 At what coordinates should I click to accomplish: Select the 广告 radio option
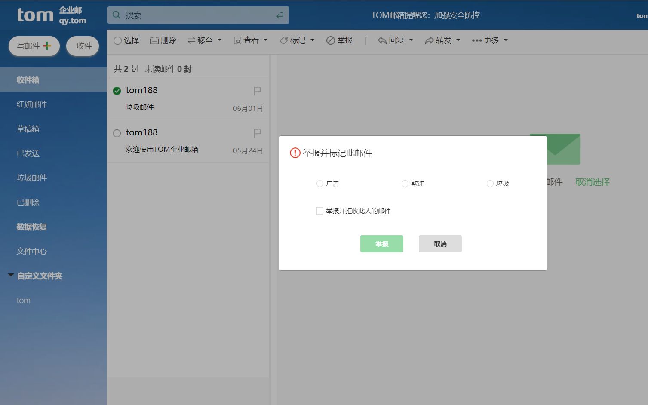click(x=320, y=184)
